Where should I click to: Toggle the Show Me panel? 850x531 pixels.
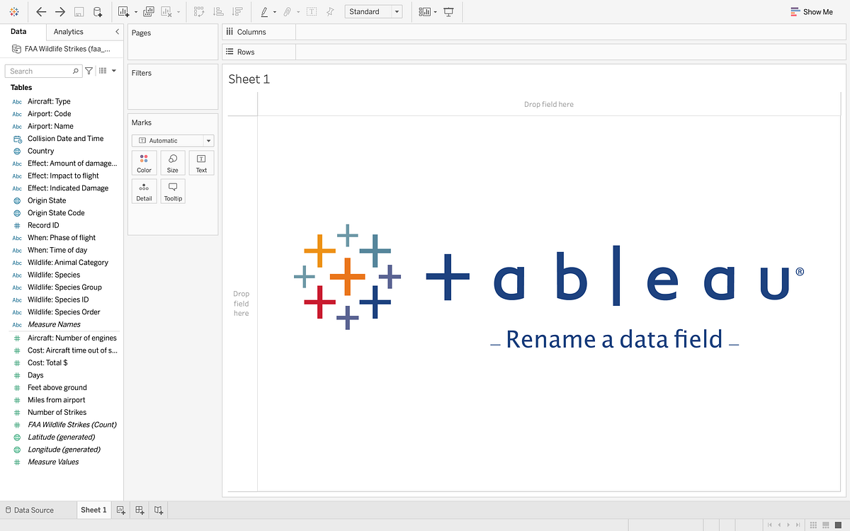(x=811, y=11)
